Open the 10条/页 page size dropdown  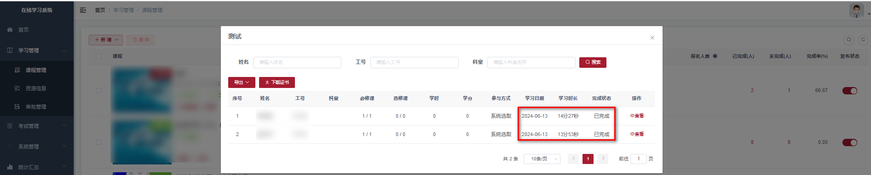point(542,159)
